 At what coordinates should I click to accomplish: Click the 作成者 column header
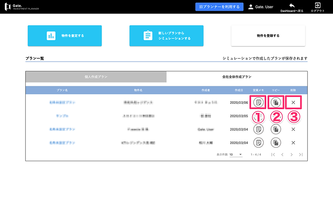[206, 90]
